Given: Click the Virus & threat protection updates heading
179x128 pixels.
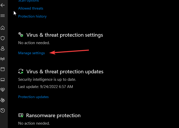Looking at the screenshot, I should [65, 71].
